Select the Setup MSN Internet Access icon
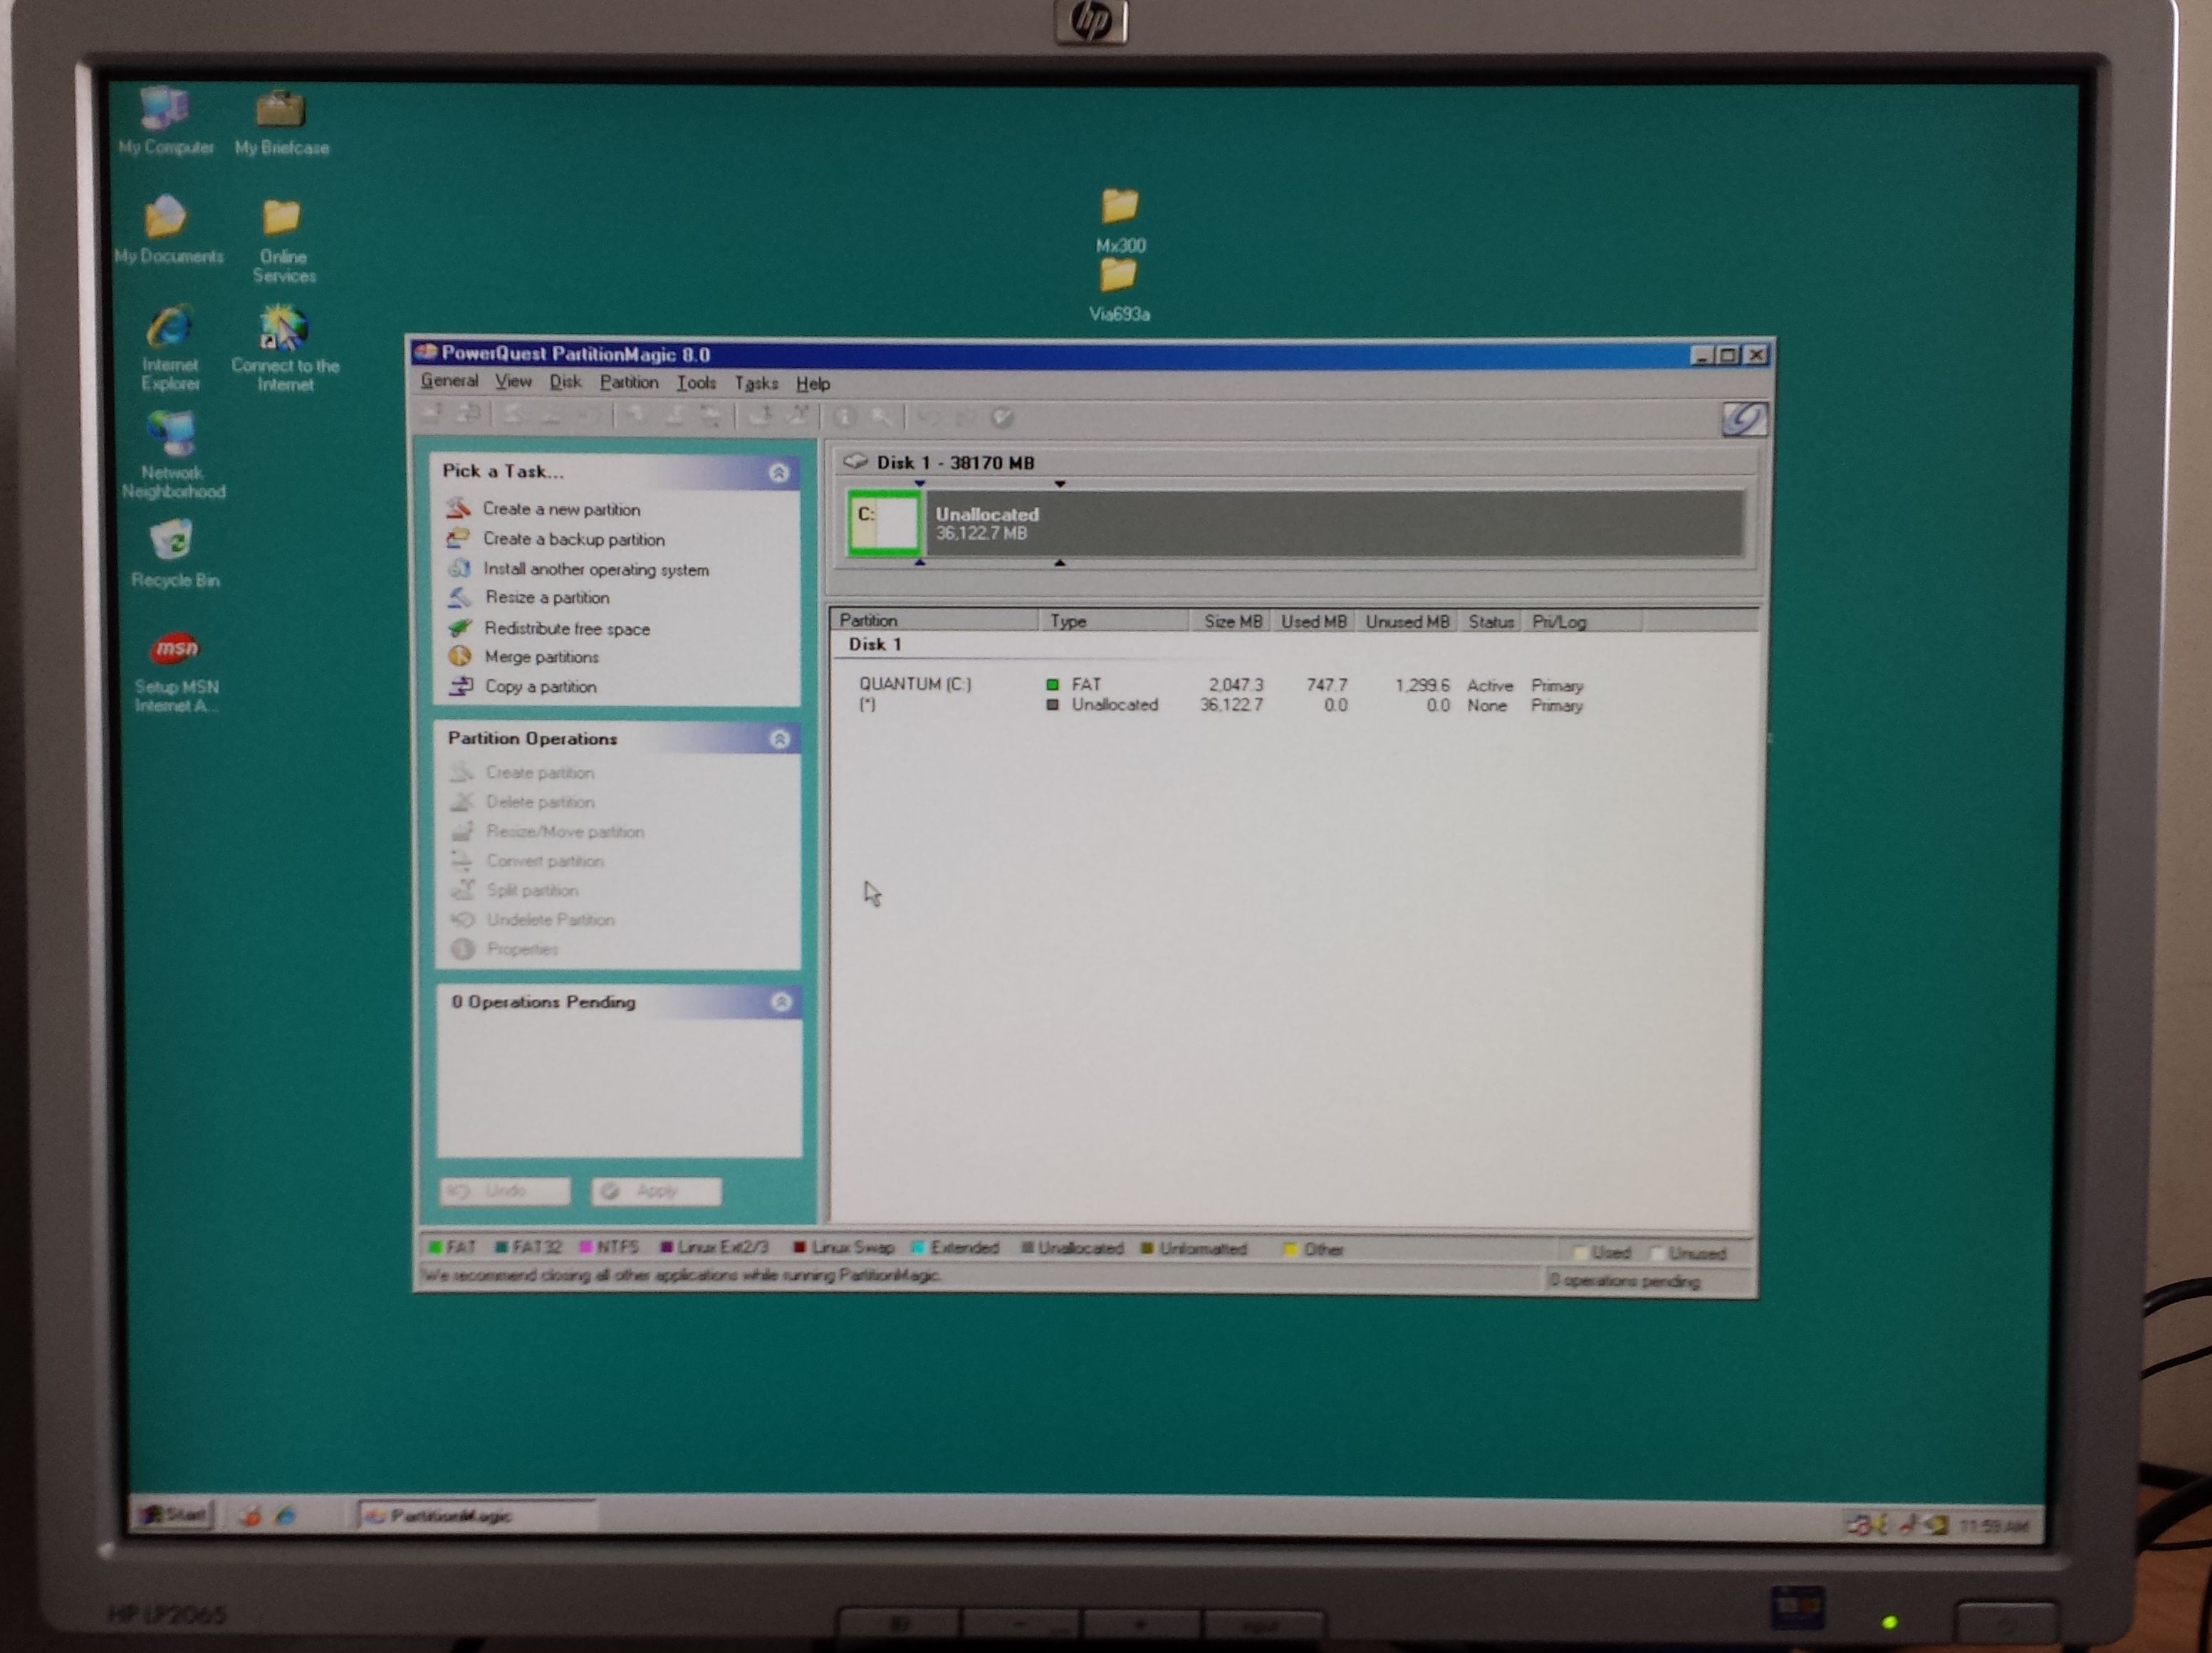 point(176,671)
